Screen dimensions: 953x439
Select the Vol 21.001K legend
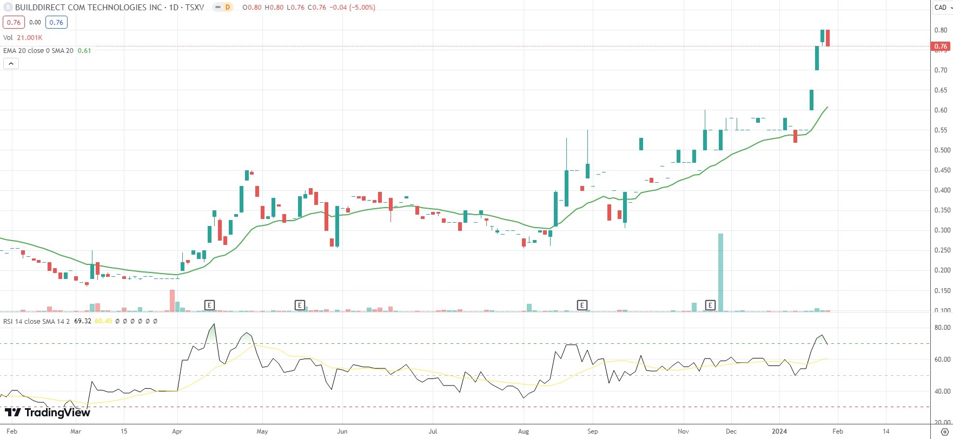23,38
